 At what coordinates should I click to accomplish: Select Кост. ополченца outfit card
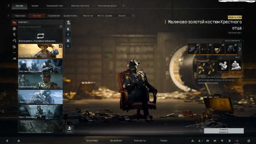click(40, 112)
